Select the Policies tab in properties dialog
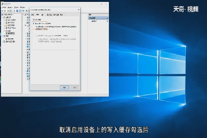The image size is (207, 138). click(x=38, y=15)
